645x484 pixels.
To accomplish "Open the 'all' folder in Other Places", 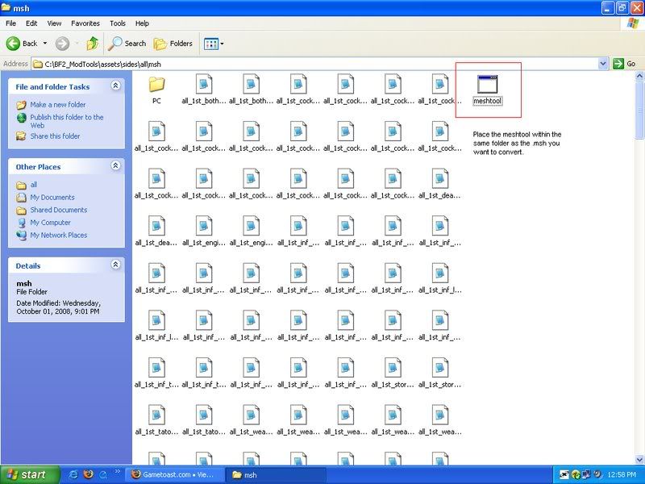I will [34, 185].
